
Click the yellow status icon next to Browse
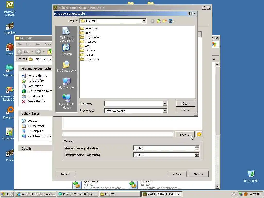tap(199, 134)
